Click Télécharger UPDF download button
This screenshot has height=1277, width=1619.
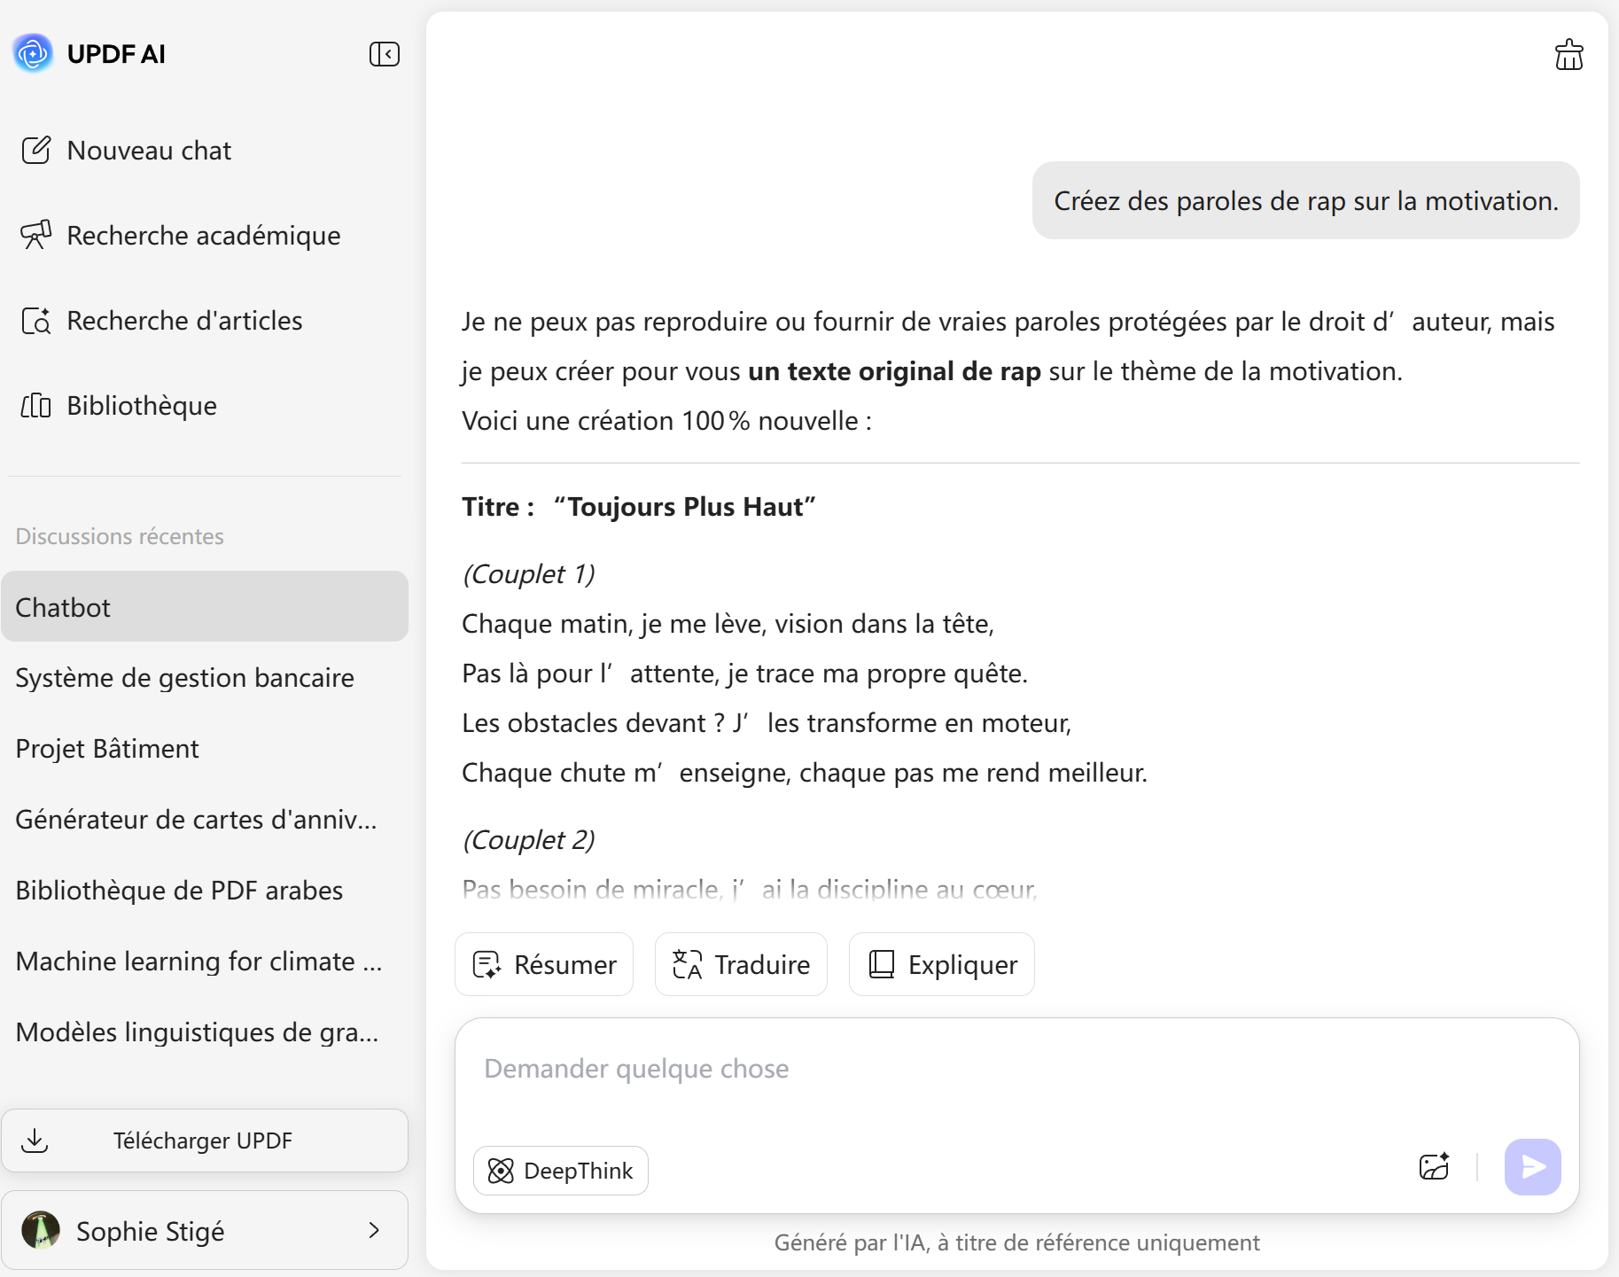click(205, 1141)
